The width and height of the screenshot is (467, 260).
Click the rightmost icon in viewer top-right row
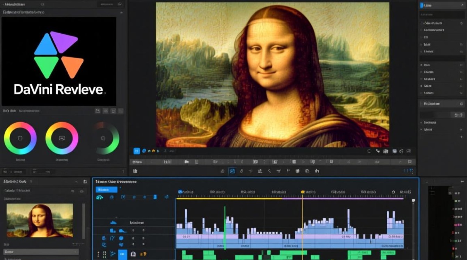pos(409,151)
